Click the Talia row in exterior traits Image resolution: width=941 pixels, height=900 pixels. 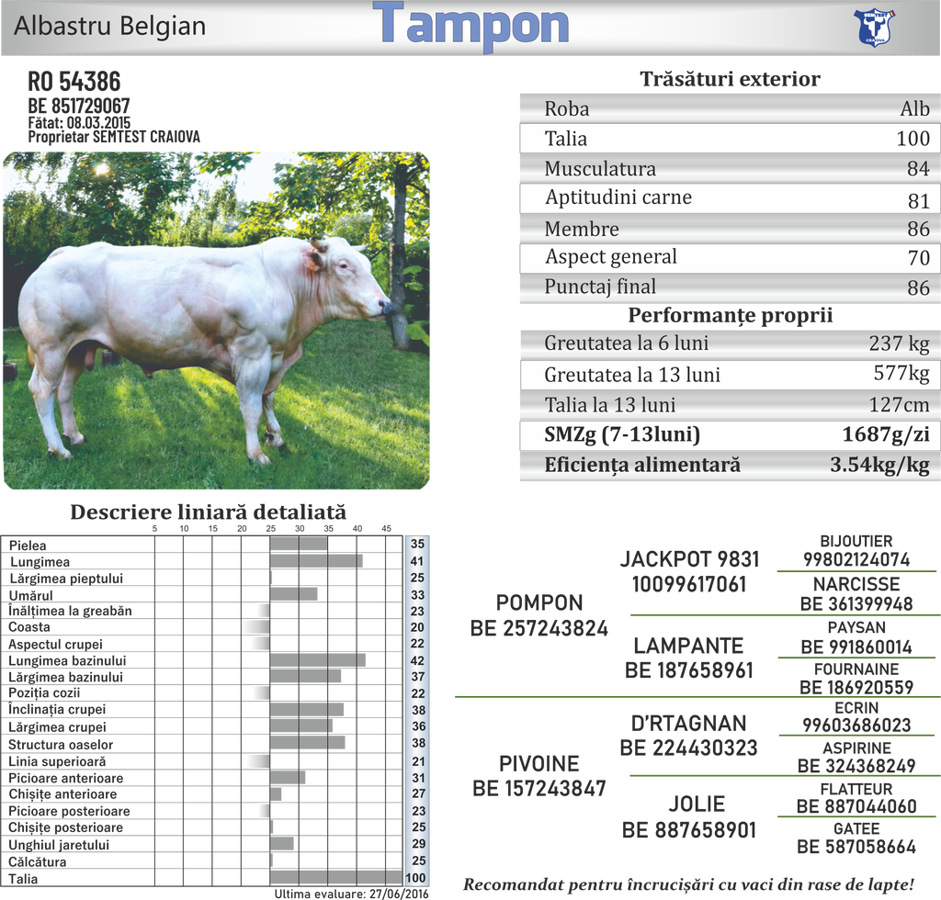(730, 139)
